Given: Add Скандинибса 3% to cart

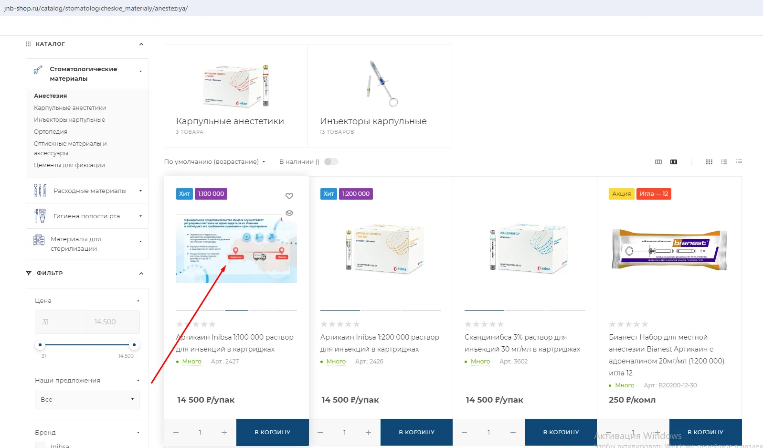Looking at the screenshot, I should tap(561, 432).
